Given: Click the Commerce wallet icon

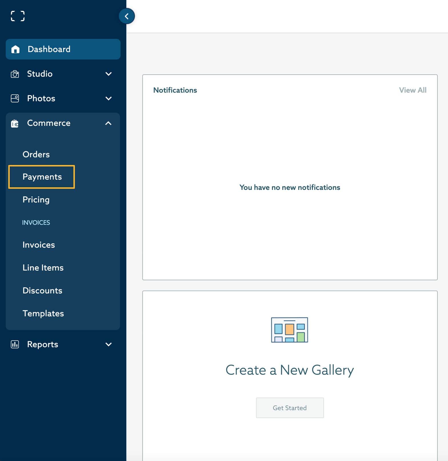Looking at the screenshot, I should point(15,123).
